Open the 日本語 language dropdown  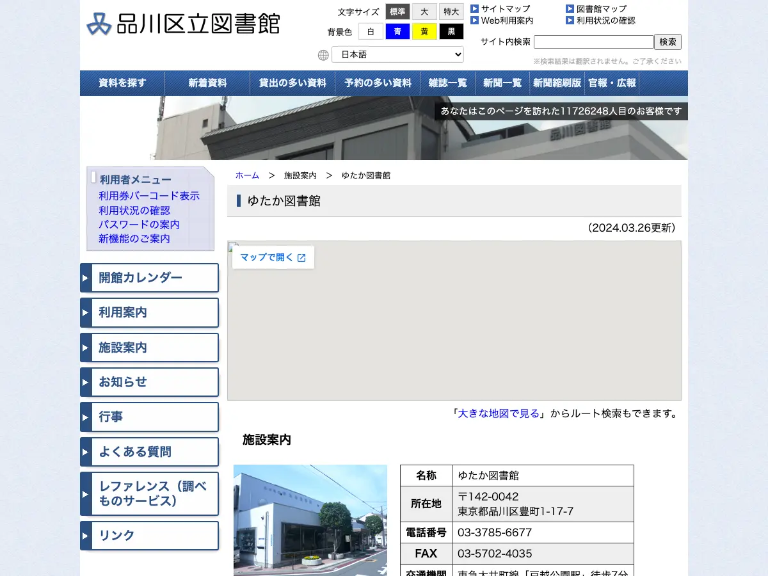pos(397,54)
